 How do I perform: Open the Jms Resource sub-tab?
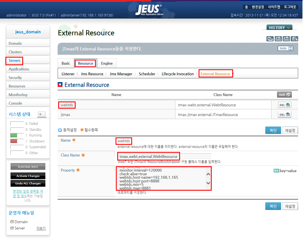click(x=92, y=74)
